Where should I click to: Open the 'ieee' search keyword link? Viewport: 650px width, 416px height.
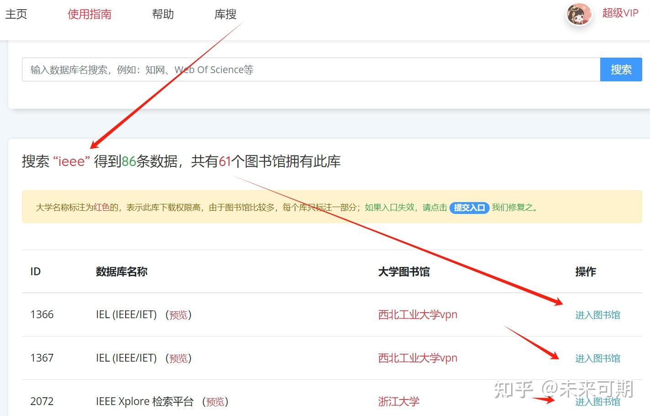[71, 161]
